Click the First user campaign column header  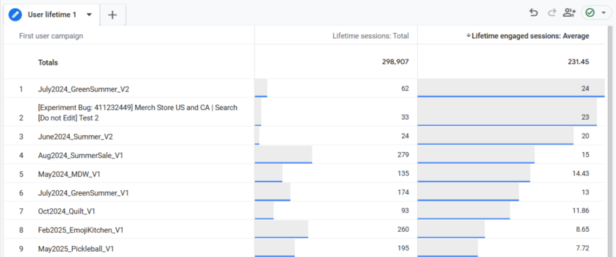[x=51, y=36]
